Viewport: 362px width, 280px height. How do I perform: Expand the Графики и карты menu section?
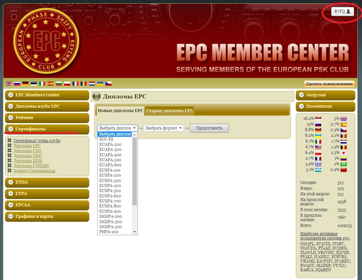click(x=47, y=216)
